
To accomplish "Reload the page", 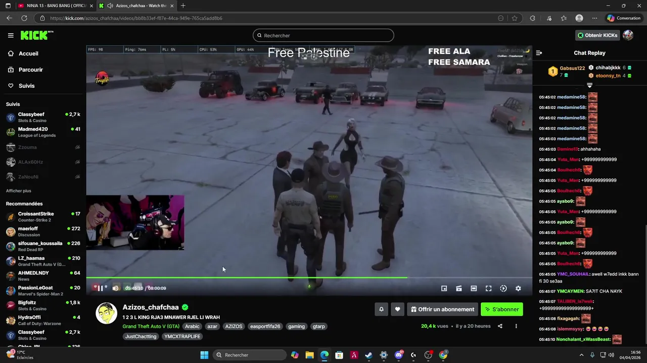I will 24,18.
